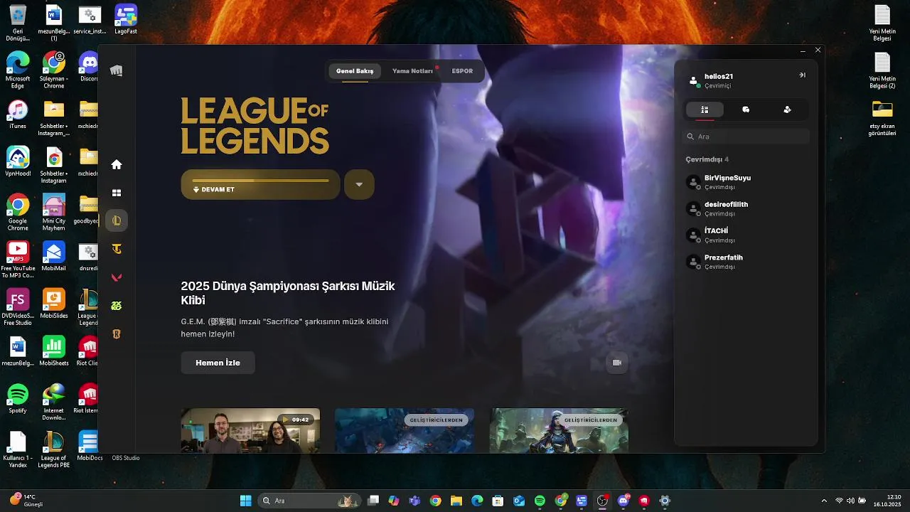Open dropdown arrow beside DEVAM ET
Screen dimensions: 910x512
coord(359,184)
